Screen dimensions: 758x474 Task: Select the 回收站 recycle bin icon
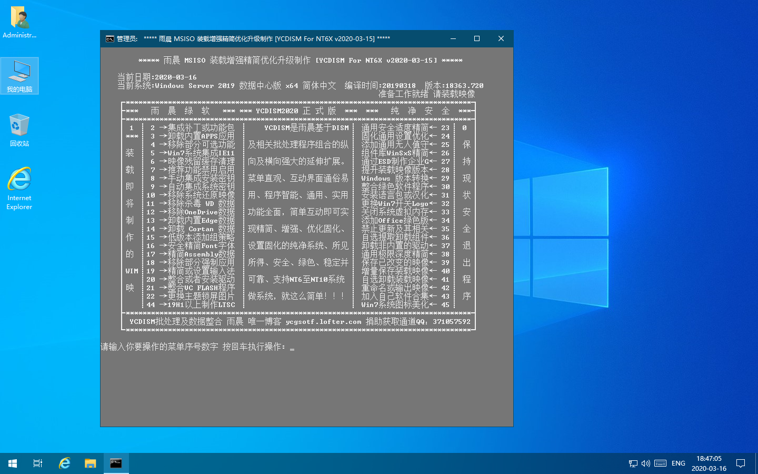click(19, 130)
